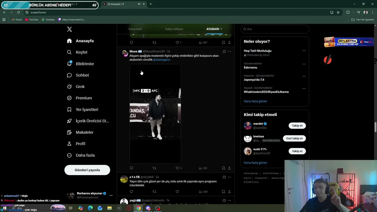Follow back lewinss with Geri takip et
This screenshot has width=377, height=212.
pos(294,138)
